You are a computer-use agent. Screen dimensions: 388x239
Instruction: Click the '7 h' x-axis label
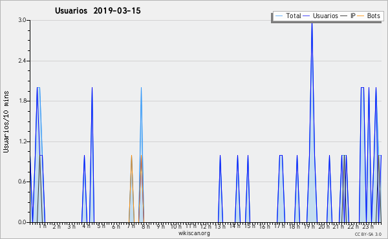(x=131, y=226)
